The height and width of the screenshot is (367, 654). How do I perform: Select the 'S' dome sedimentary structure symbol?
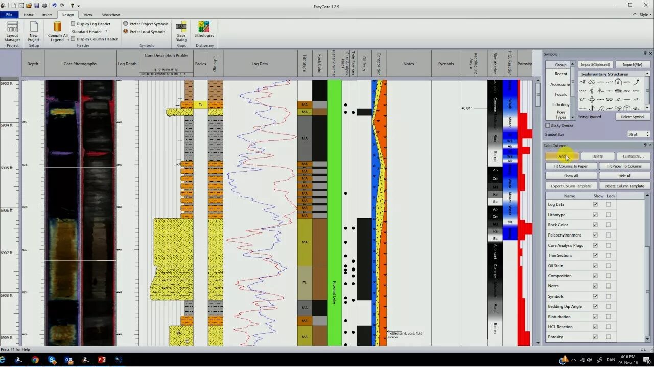point(618,82)
